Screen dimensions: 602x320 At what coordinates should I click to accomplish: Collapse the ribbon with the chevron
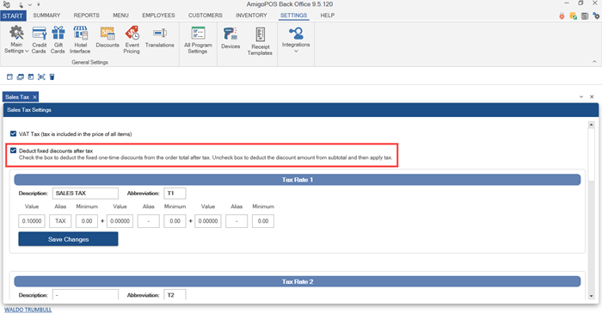[594, 61]
